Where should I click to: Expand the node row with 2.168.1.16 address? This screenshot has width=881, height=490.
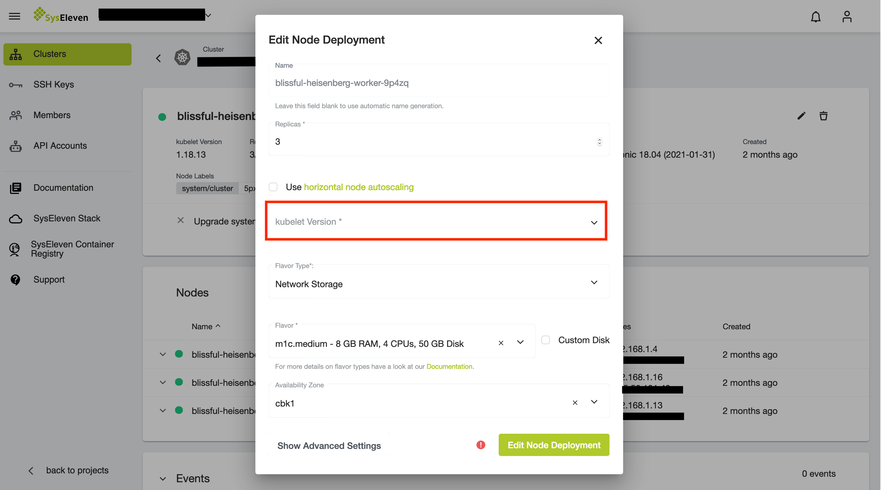pyautogui.click(x=163, y=382)
